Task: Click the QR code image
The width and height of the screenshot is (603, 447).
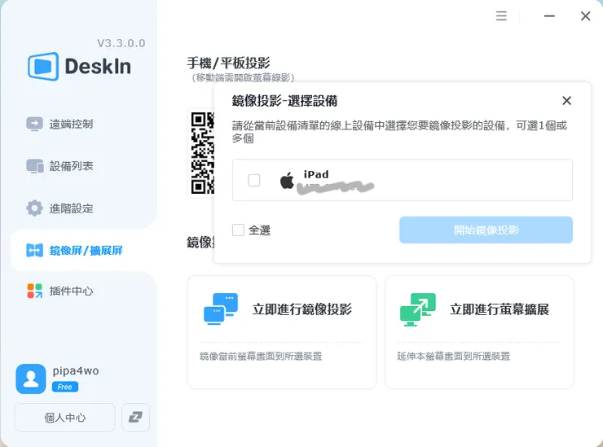Action: point(202,153)
